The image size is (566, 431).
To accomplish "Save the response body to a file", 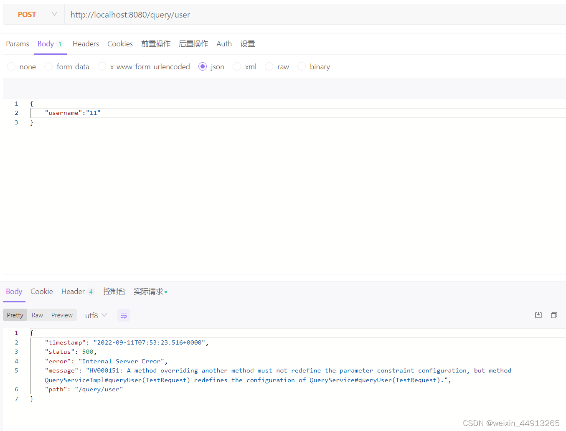I will pos(538,315).
